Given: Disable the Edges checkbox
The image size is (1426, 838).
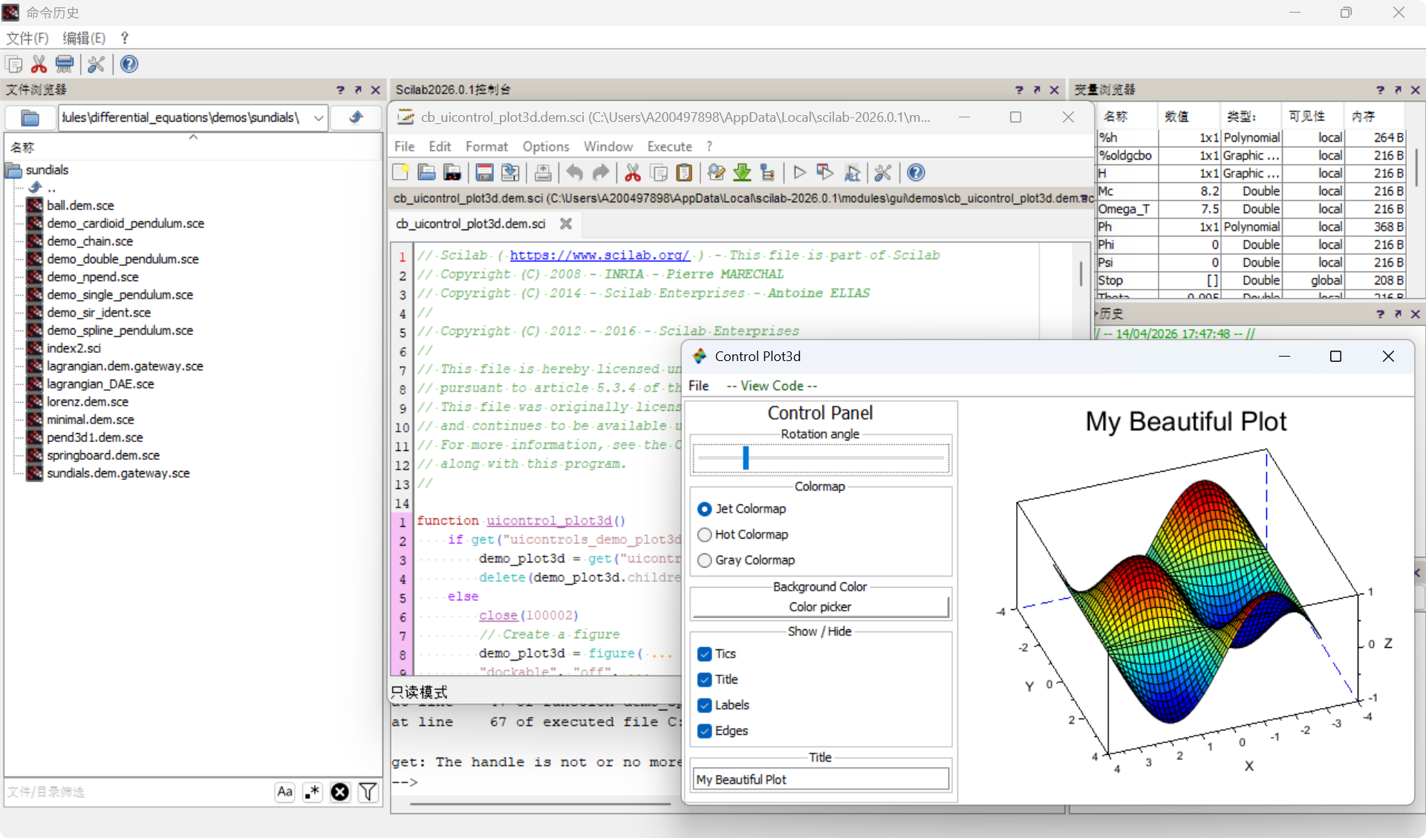Looking at the screenshot, I should 705,731.
